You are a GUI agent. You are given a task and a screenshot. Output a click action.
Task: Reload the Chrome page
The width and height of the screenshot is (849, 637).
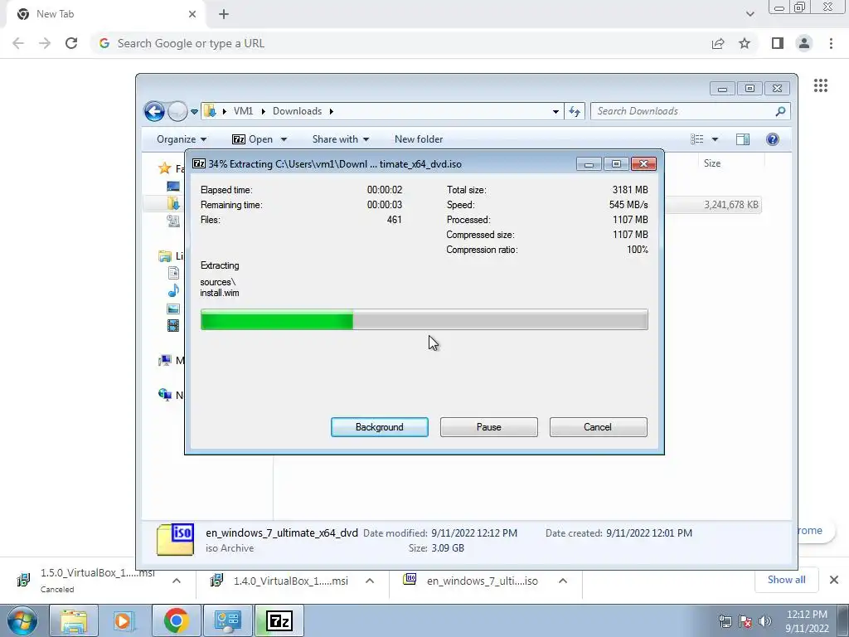click(71, 43)
